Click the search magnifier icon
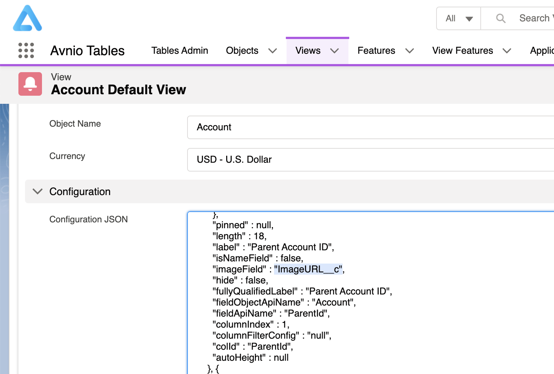The image size is (554, 374). click(501, 18)
